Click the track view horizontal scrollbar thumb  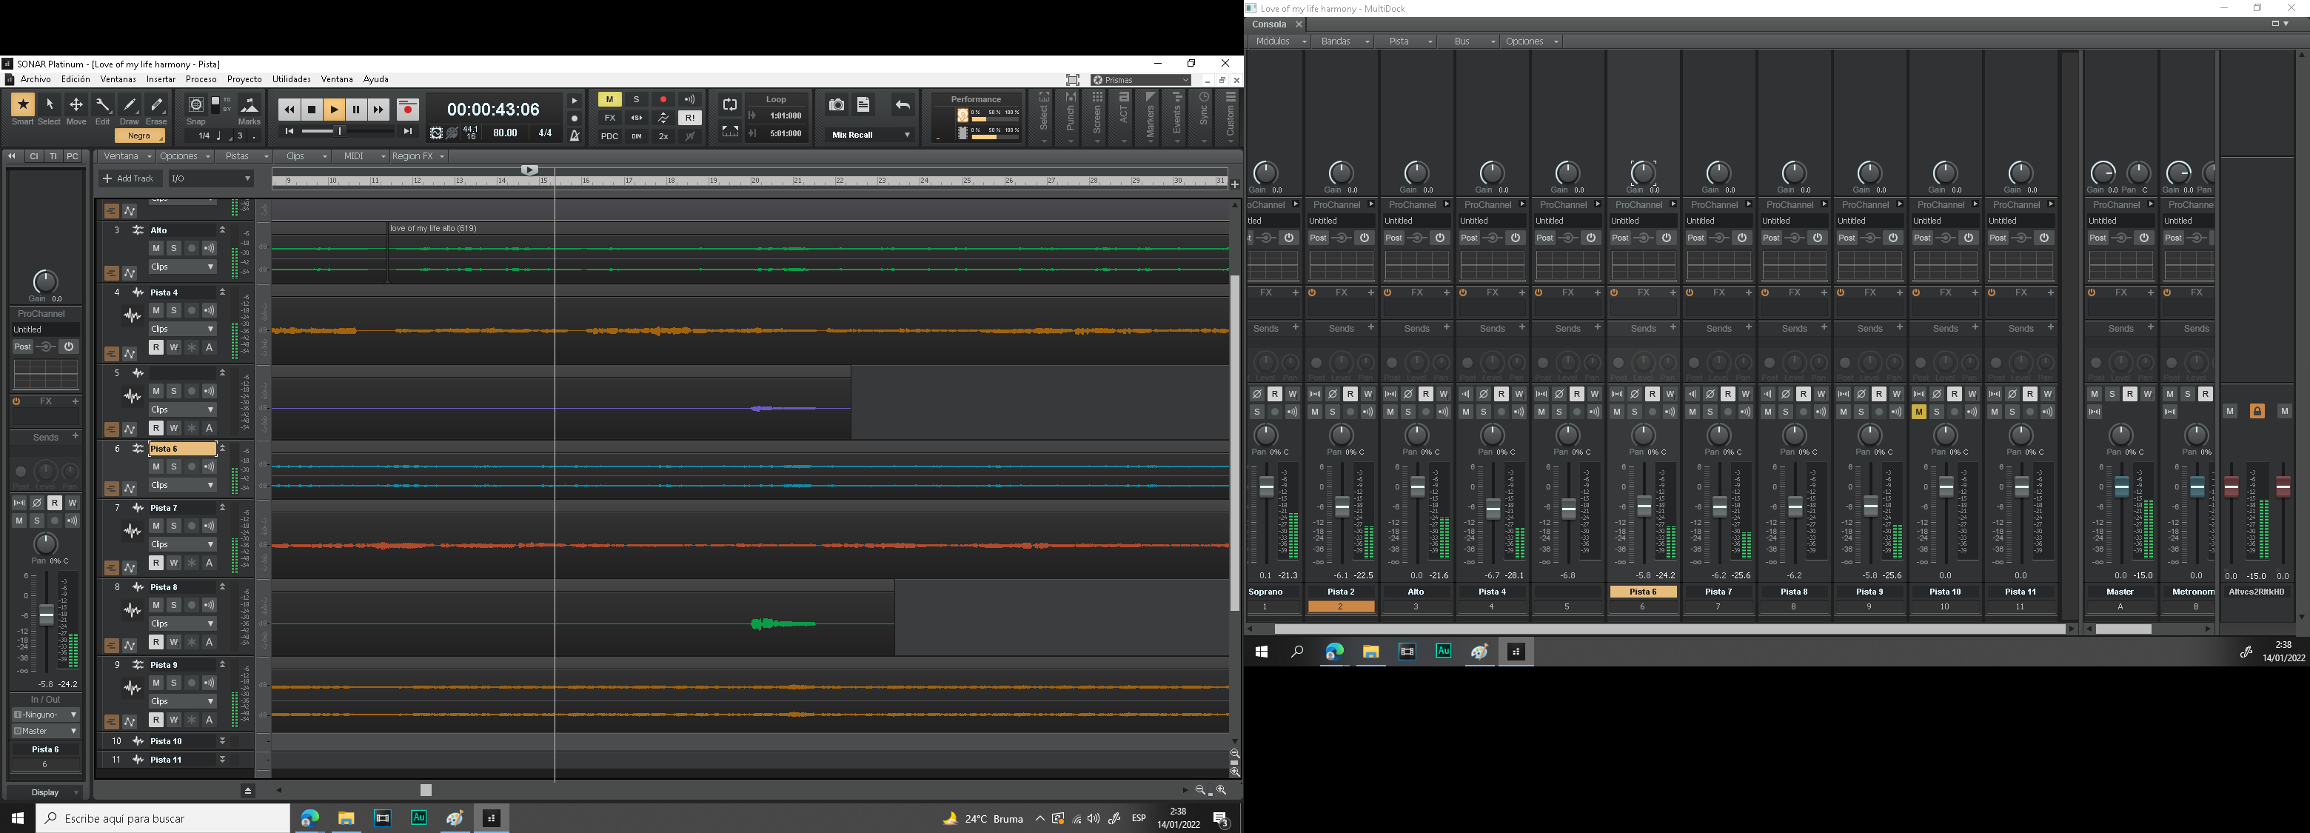[426, 790]
